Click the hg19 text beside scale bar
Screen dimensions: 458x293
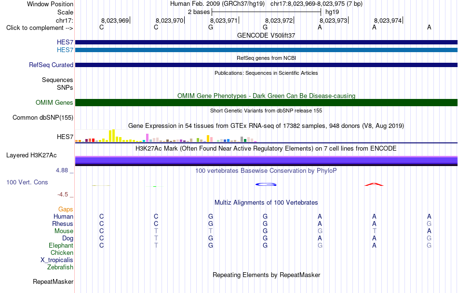(x=332, y=12)
